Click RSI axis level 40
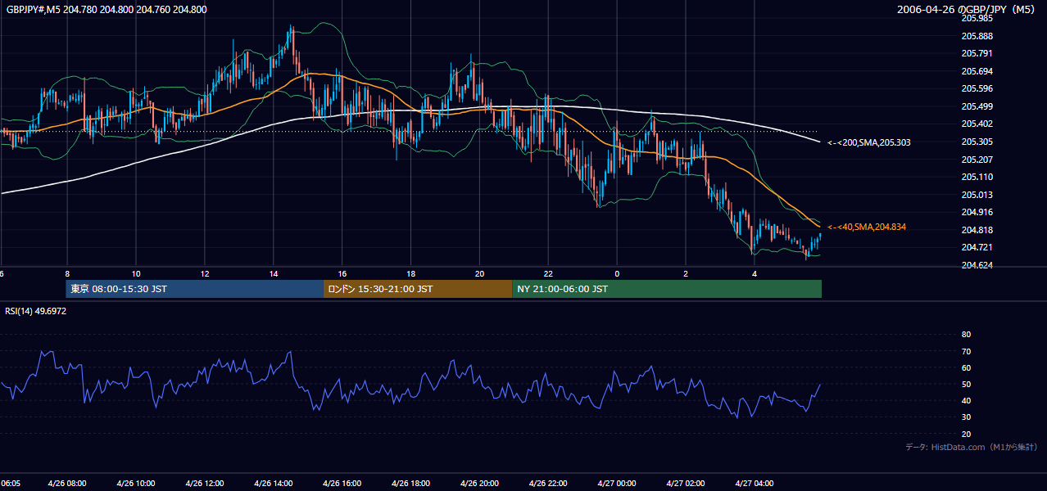The width and height of the screenshot is (1047, 491). (966, 400)
